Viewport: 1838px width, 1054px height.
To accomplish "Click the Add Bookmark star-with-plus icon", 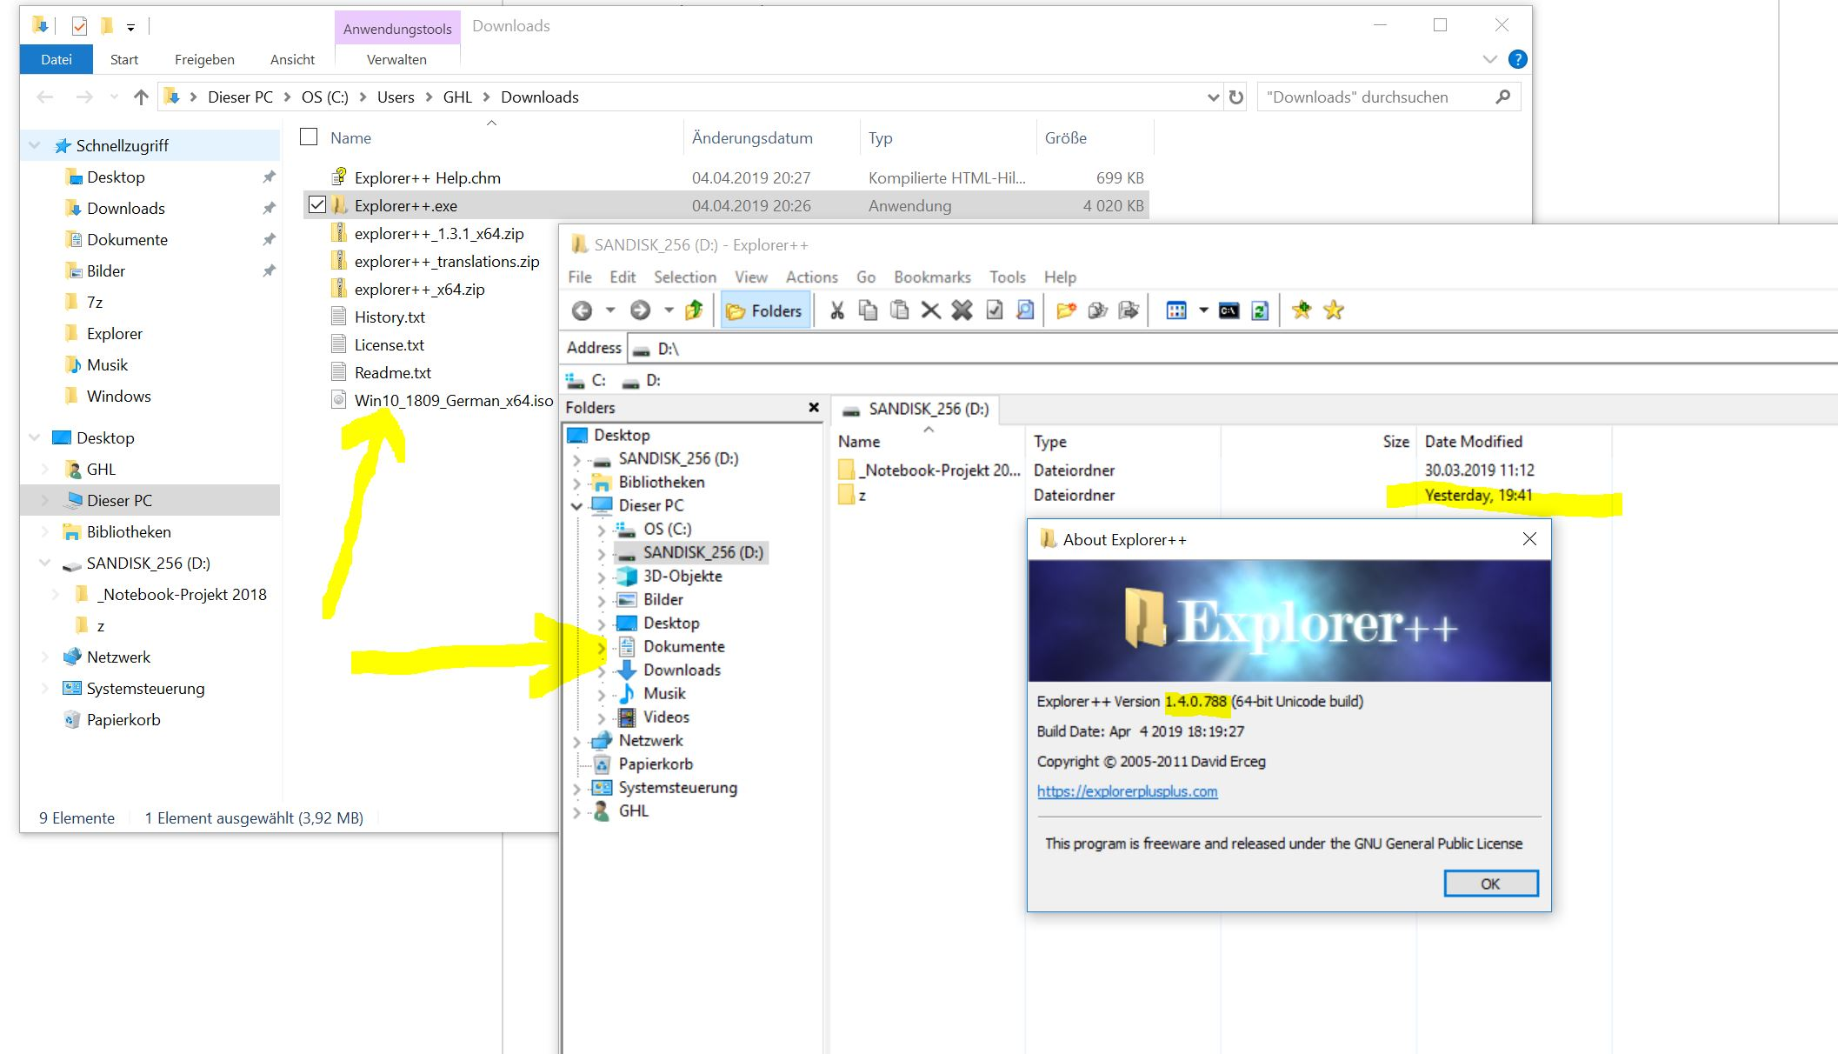I will point(1302,310).
